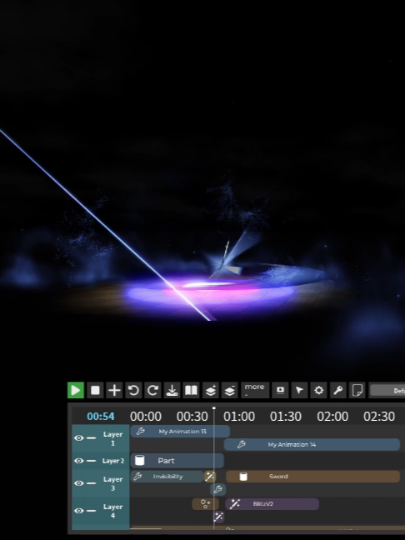The image size is (405, 540).
Task: Click the plus icon in the toolbar
Action: tap(114, 390)
